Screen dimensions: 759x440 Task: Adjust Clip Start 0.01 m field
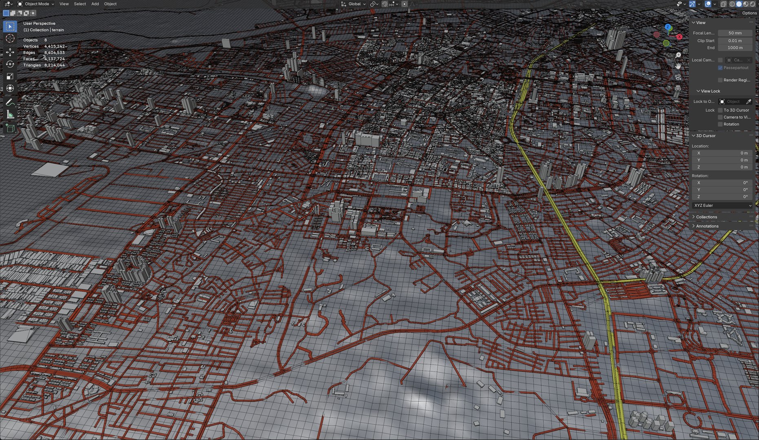[x=735, y=41]
